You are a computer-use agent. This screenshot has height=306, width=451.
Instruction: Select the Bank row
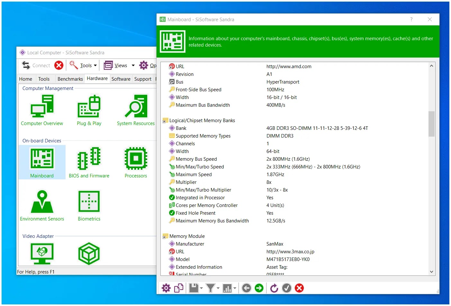point(295,128)
